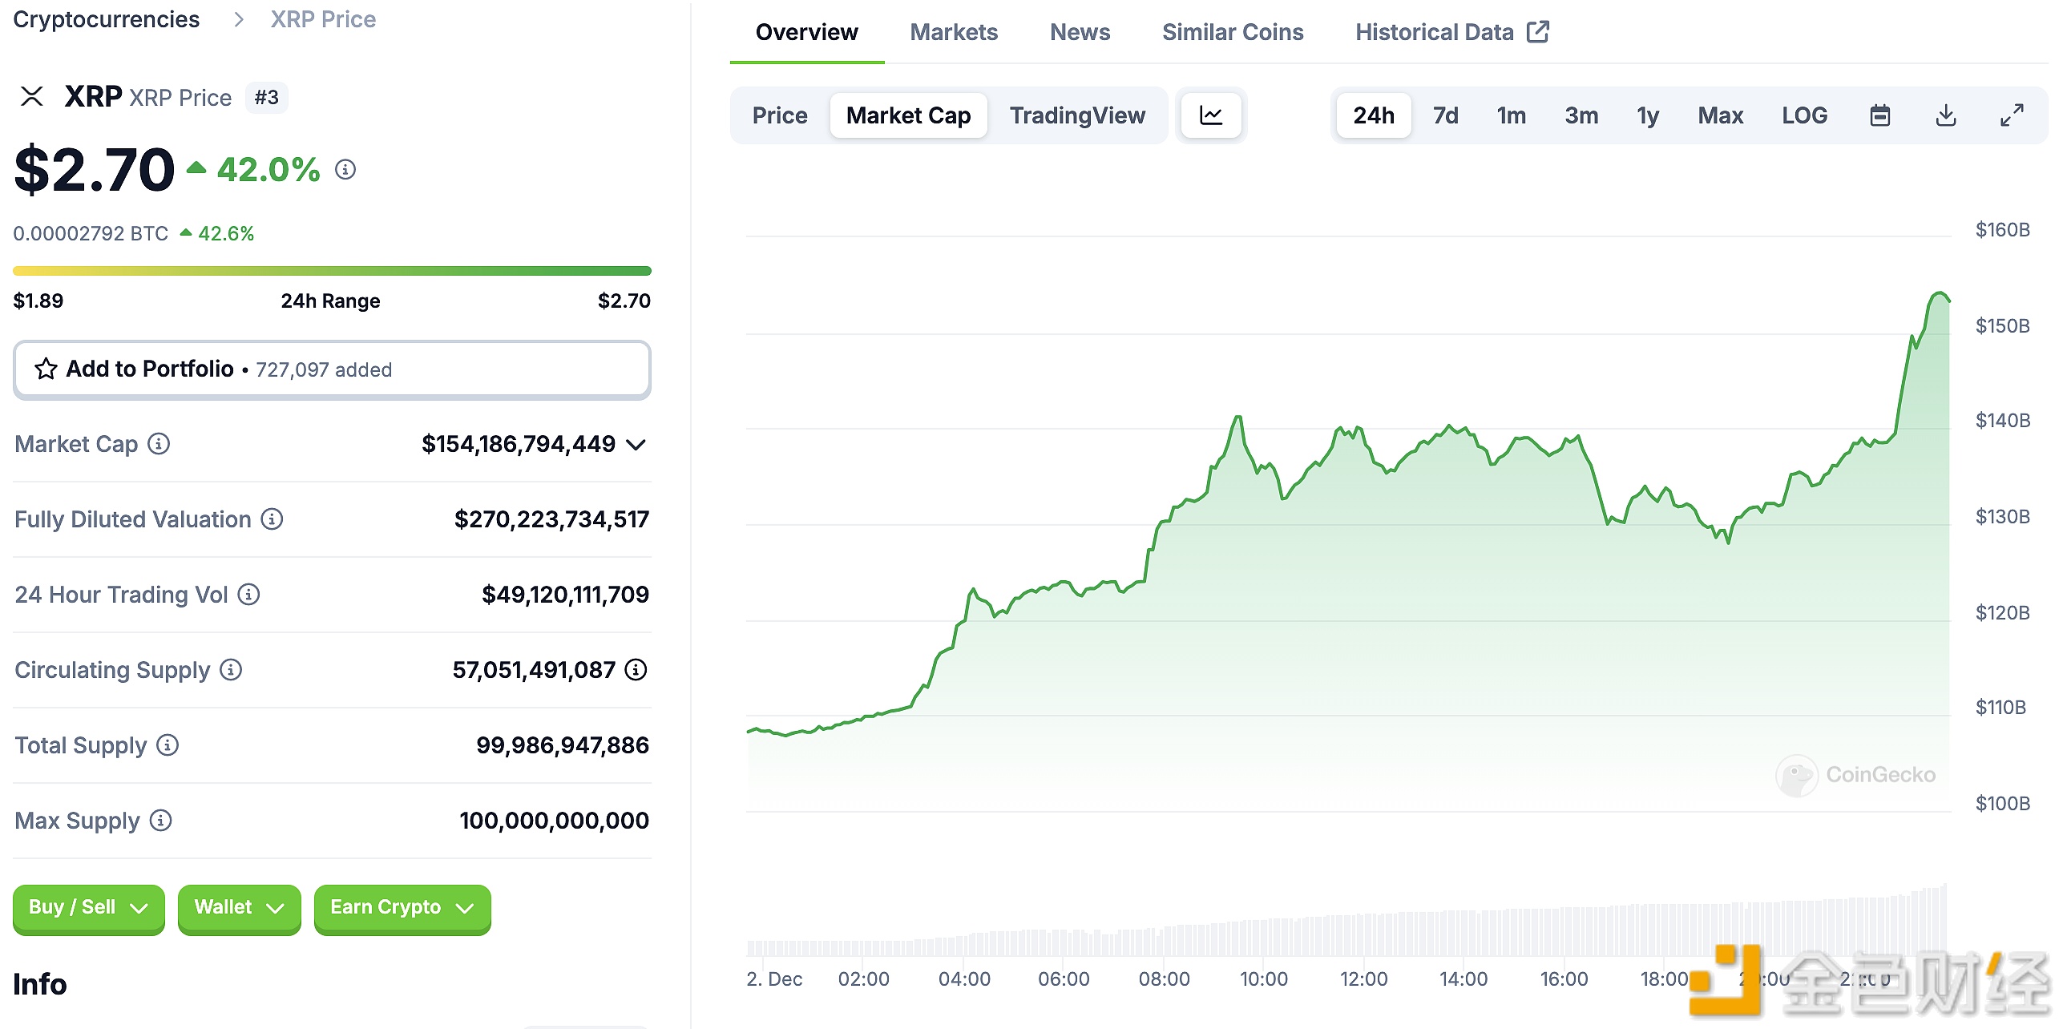Screen dimensions: 2063x1029
Task: Expand chart to fullscreen icon
Action: pos(2012,115)
